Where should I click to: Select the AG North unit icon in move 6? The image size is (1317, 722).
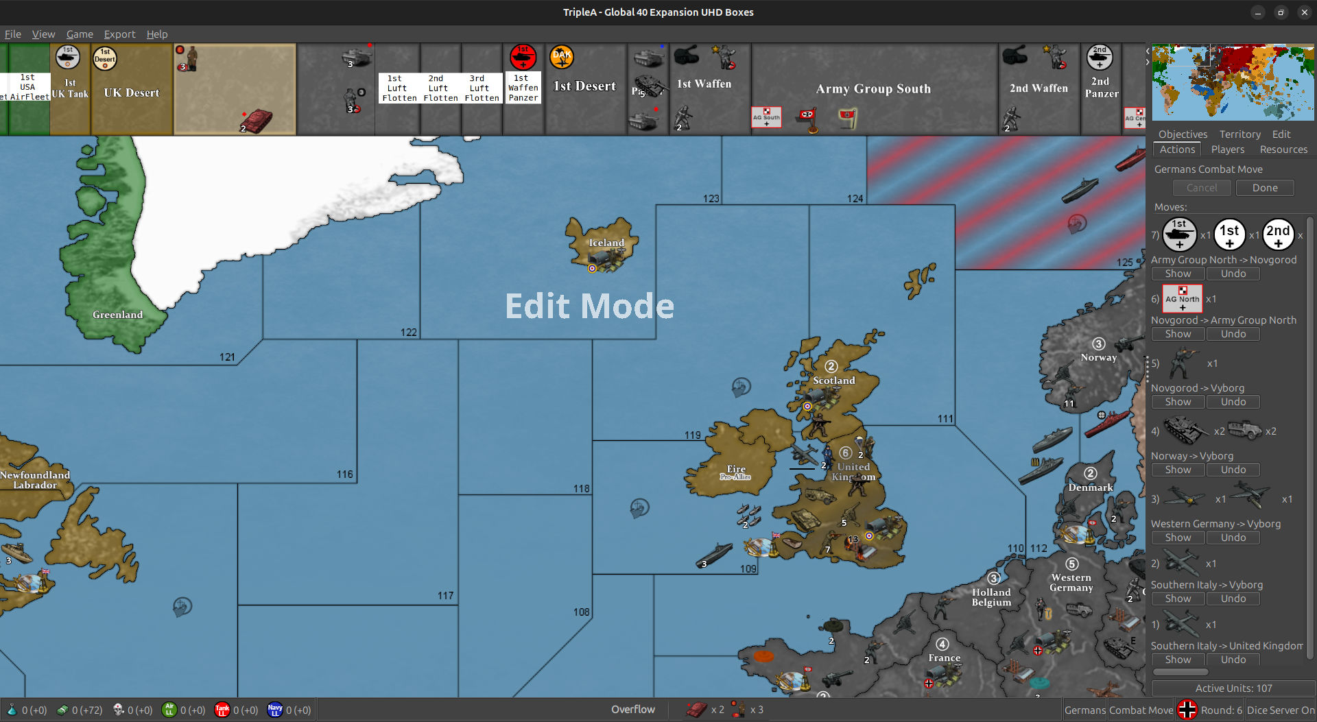point(1182,298)
